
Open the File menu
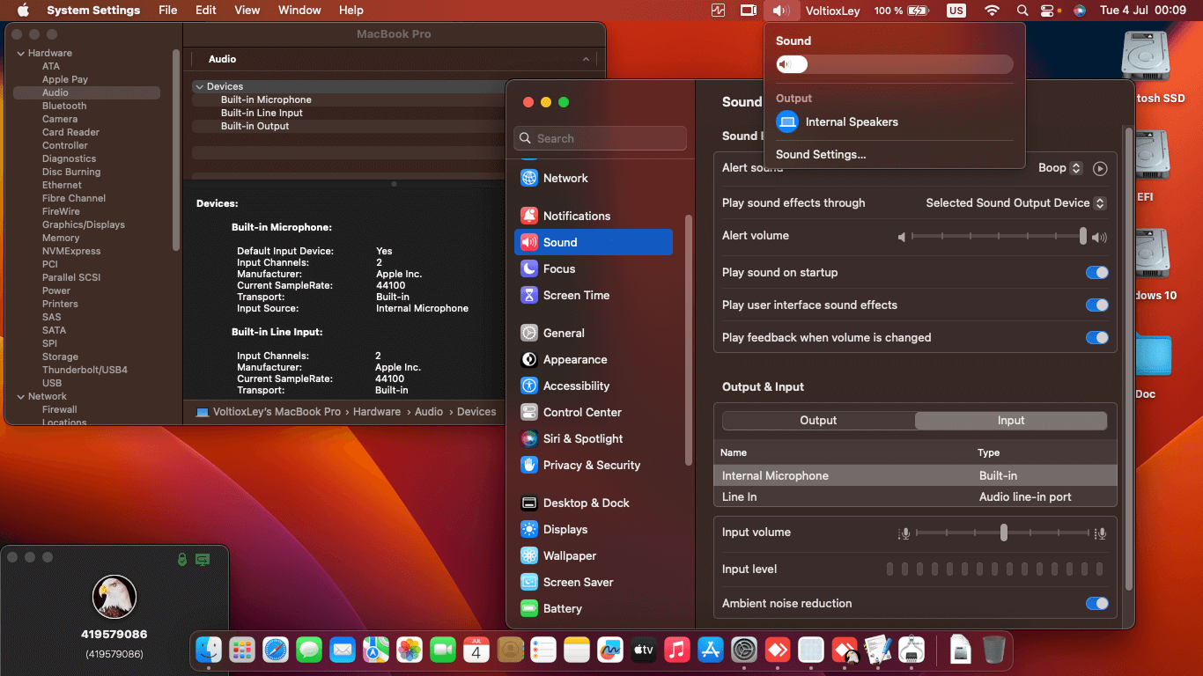168,11
